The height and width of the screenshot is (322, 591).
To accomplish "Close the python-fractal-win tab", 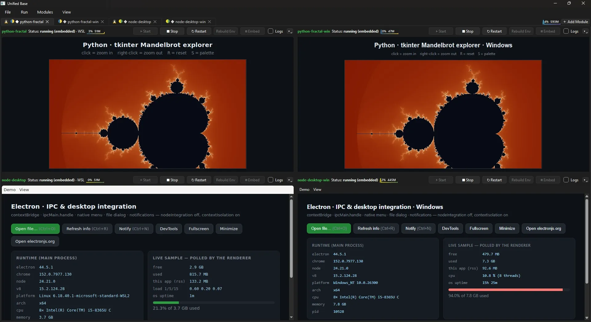I will tap(103, 22).
